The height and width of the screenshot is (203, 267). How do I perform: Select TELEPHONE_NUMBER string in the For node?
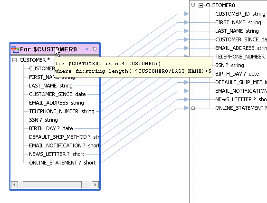[x=62, y=111]
